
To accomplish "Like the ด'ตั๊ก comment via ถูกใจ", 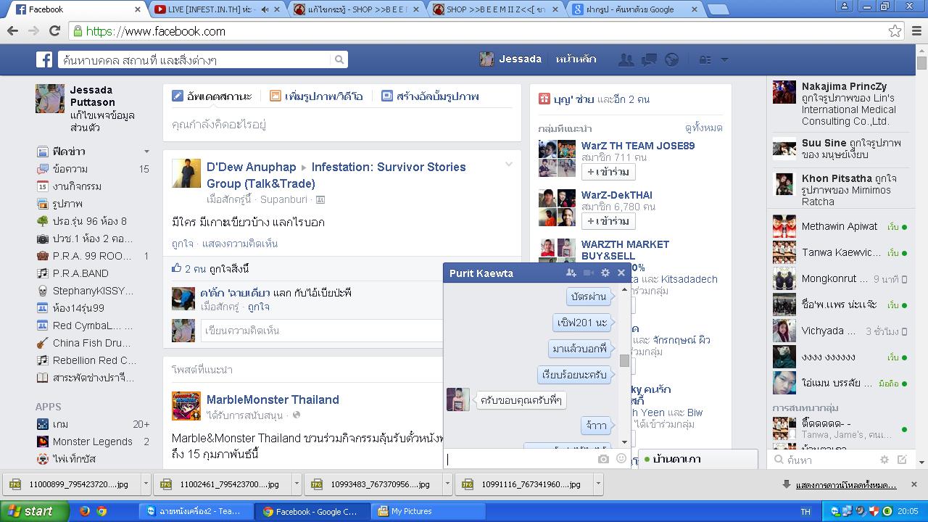I will click(258, 307).
